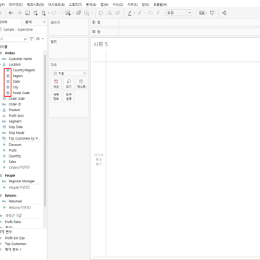Click the Text (텍스트) marks card button
260x260 pixels.
81,83
